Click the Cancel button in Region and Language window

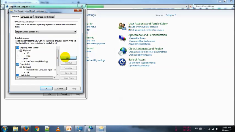click(64, 94)
